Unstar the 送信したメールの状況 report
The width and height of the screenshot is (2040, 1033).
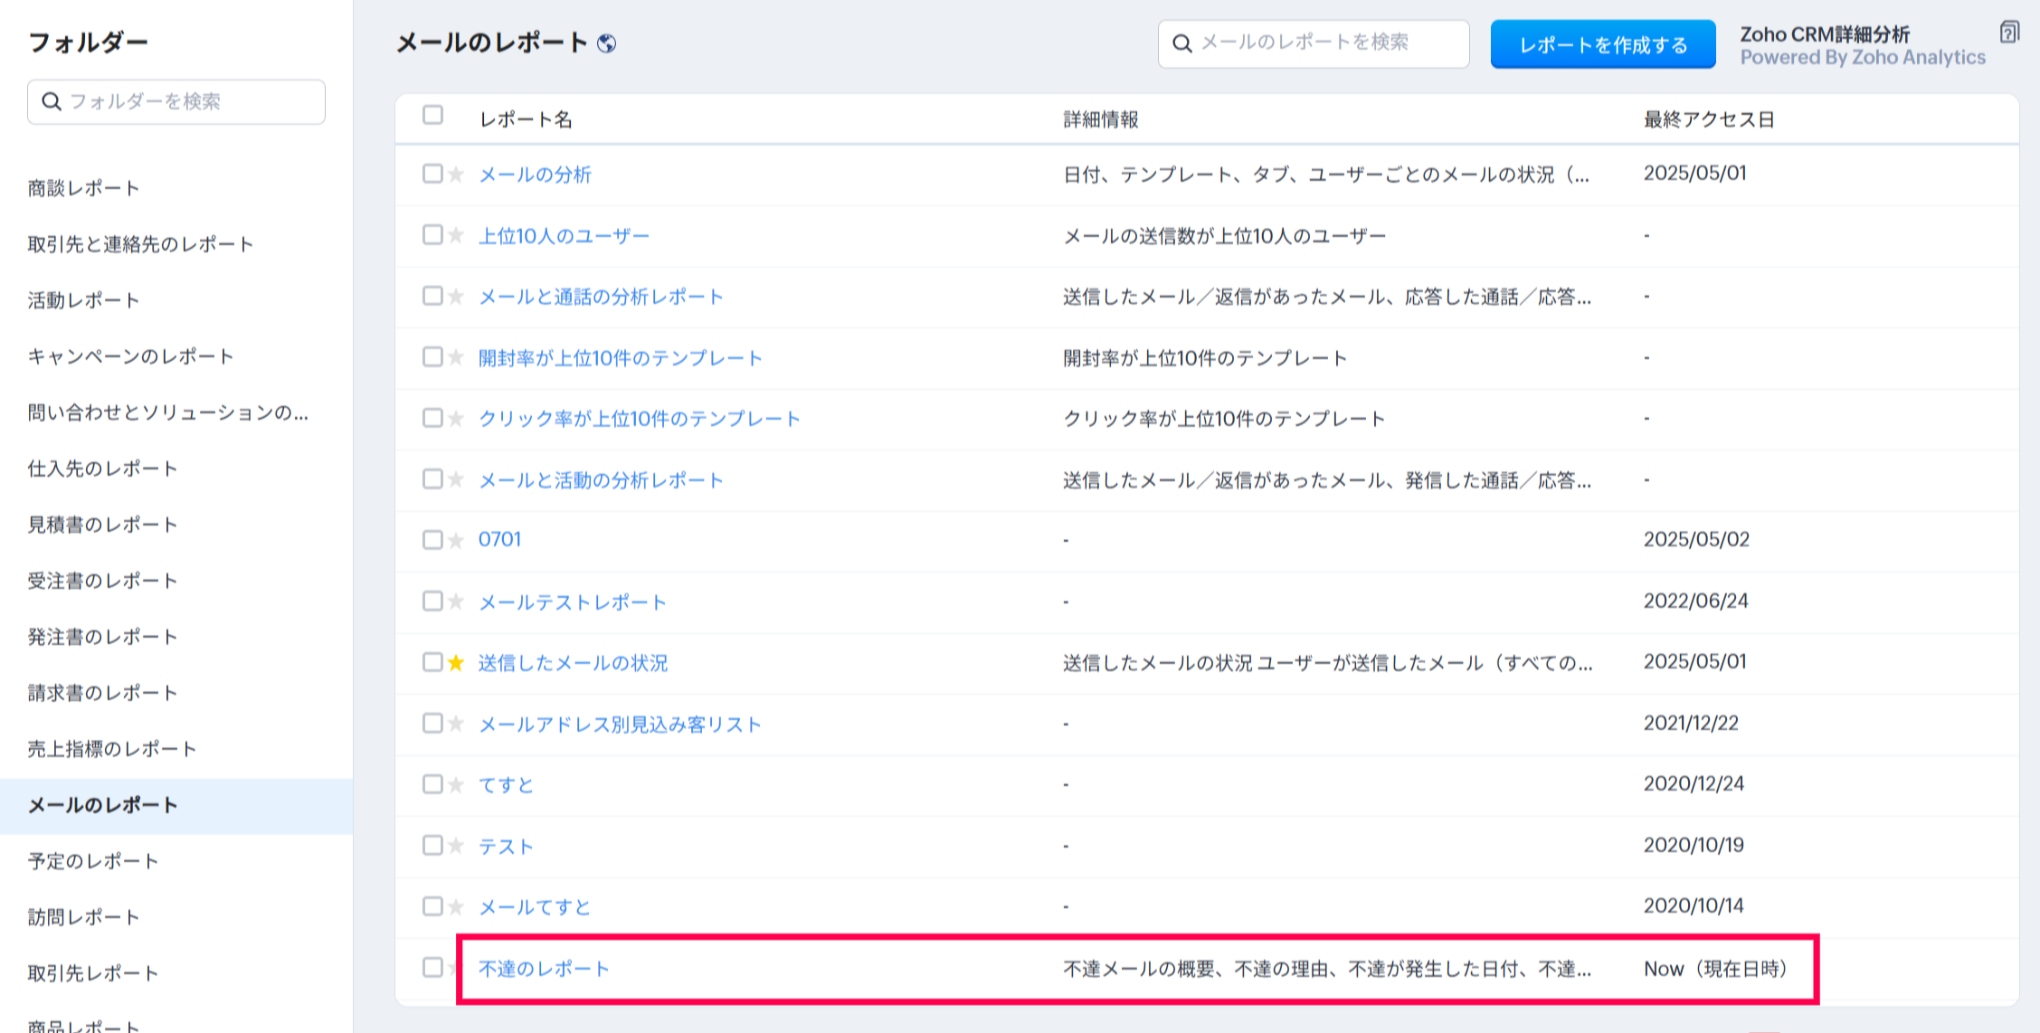tap(456, 663)
